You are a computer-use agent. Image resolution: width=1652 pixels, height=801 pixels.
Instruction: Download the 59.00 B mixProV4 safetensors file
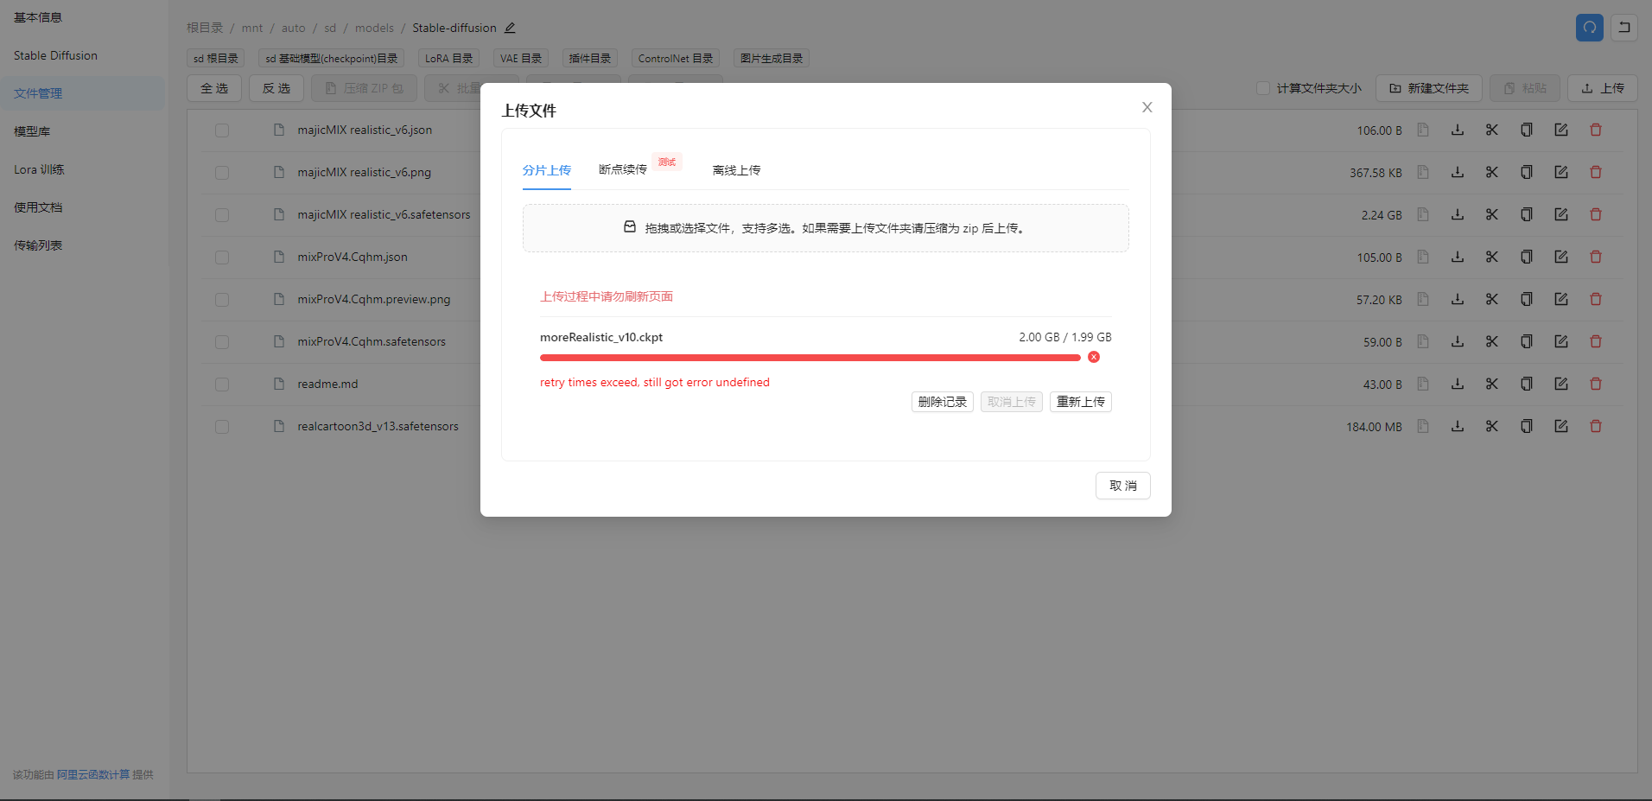1458,342
